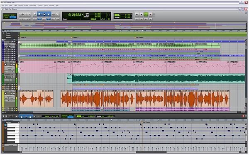Image resolution: width=249 pixels, height=155 pixels.
Task: Click Go to End below the Record button
Action: click(150, 19)
